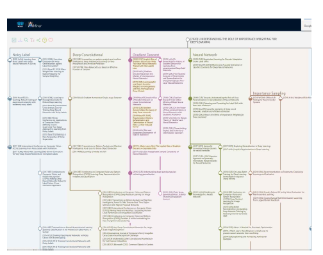This screenshot has width=323, height=255.
Task: Favorite this tree with the heart icon
Action: point(51,40)
